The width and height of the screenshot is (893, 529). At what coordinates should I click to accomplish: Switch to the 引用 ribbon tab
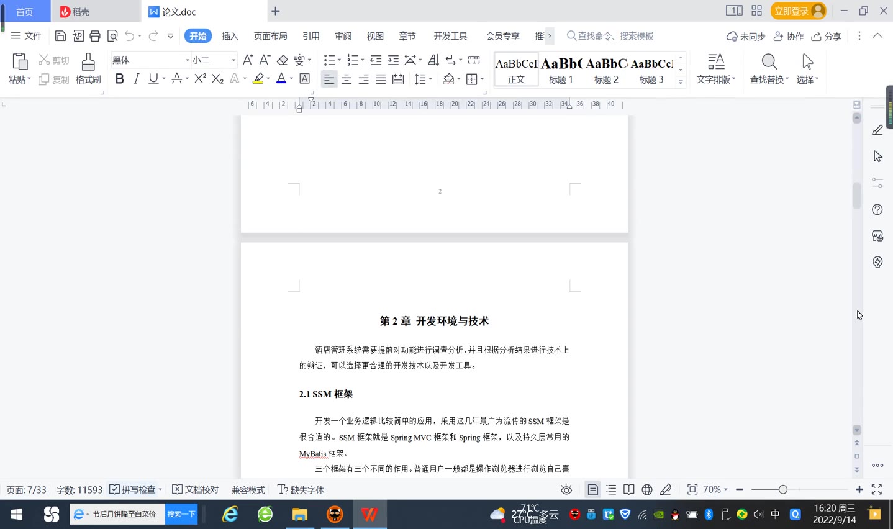tap(311, 36)
